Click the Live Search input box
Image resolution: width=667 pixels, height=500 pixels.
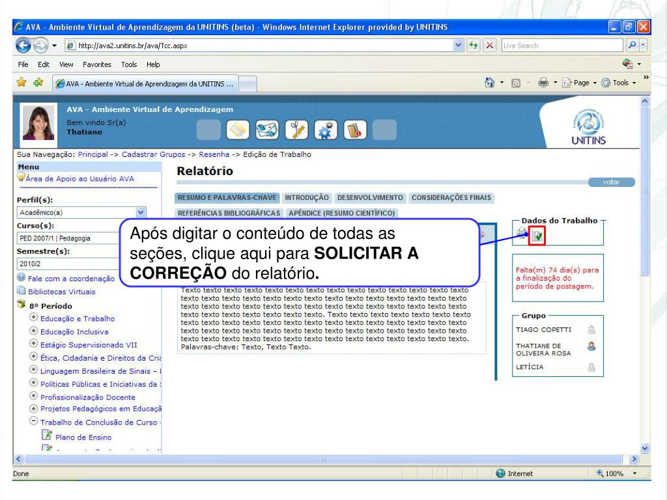tap(562, 46)
